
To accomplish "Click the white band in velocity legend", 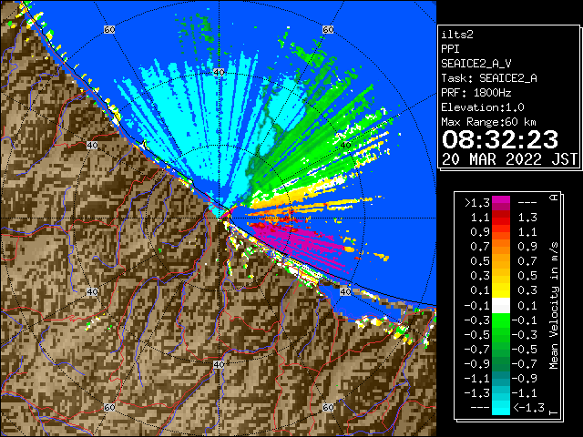I will click(501, 306).
